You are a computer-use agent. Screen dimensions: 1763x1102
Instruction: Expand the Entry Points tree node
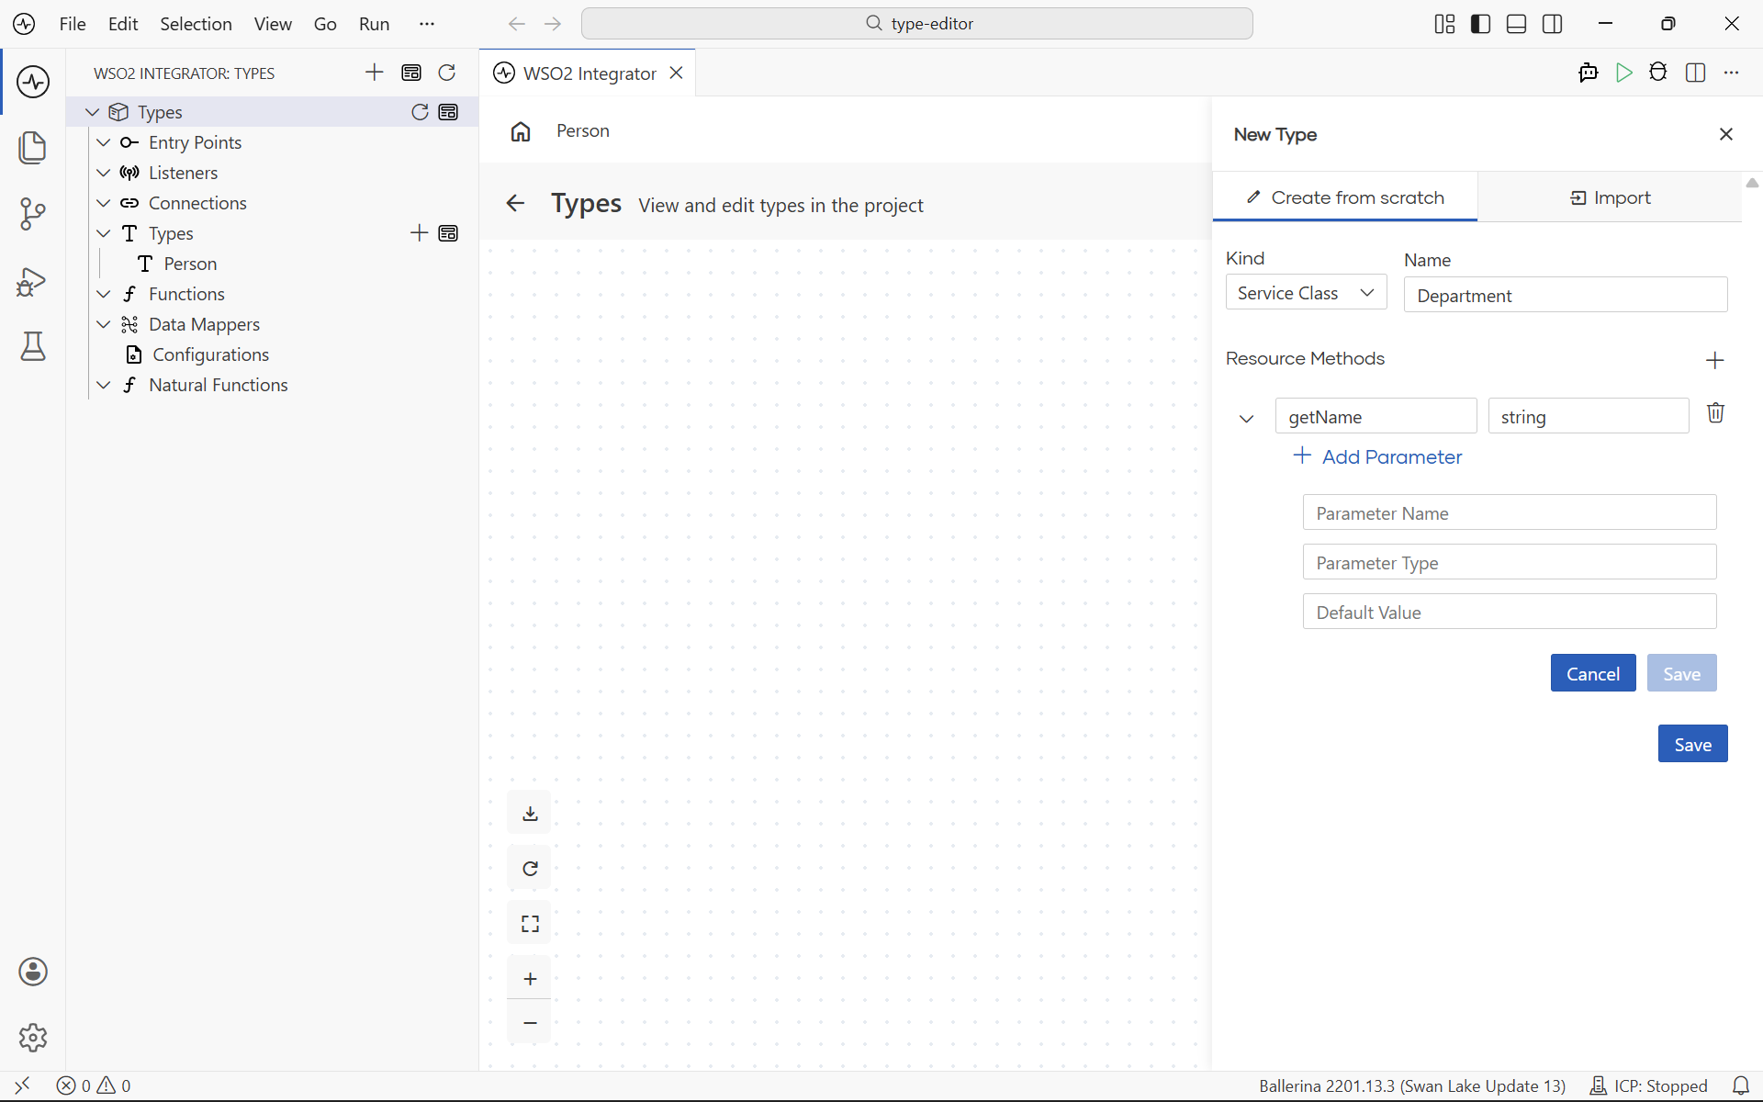104,142
